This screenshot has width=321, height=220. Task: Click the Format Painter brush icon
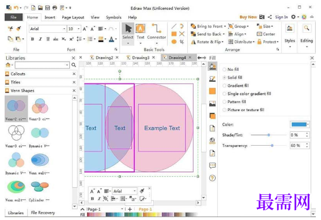[x=18, y=29]
